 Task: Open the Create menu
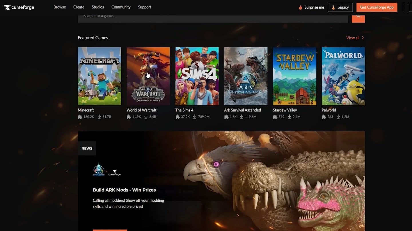click(x=79, y=7)
